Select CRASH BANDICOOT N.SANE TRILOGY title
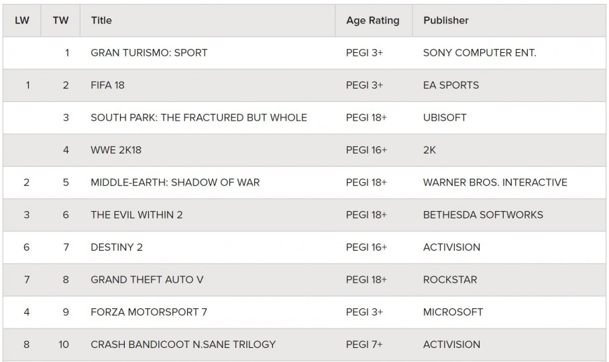The image size is (609, 362). point(183,345)
